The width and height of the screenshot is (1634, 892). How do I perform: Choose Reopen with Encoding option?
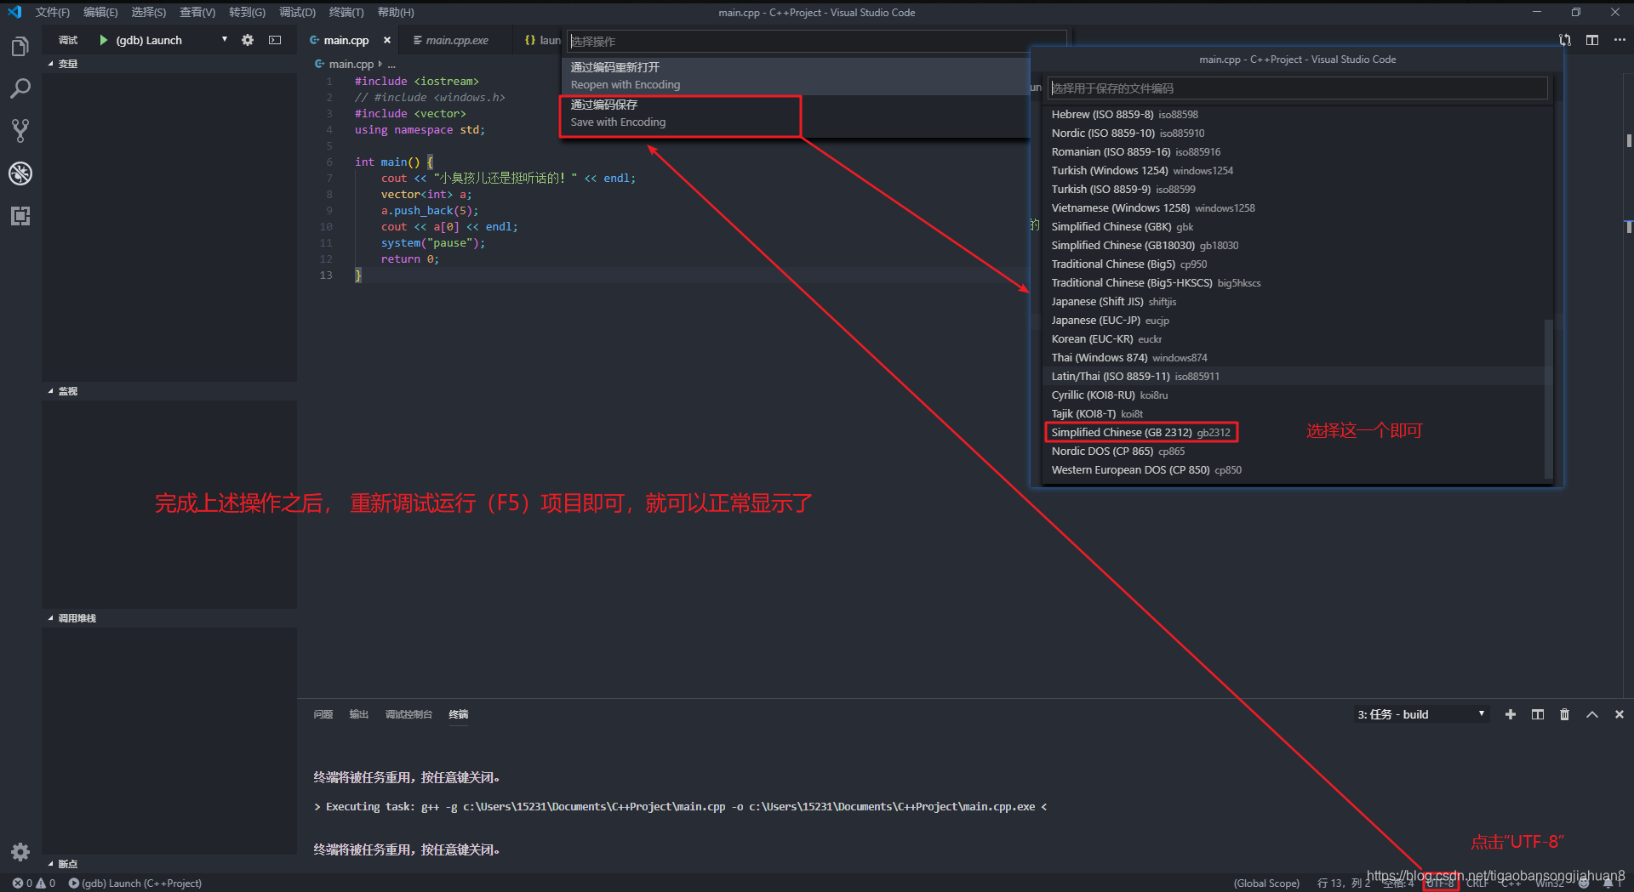tap(795, 76)
